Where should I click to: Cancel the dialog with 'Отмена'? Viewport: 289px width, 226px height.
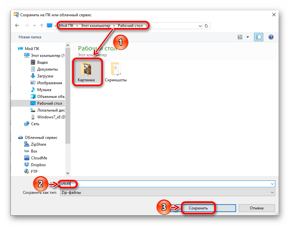point(257,208)
